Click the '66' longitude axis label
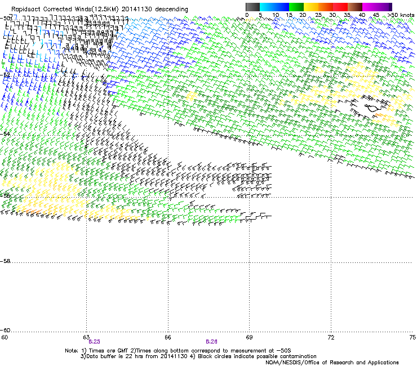417x366 pixels. 168,337
